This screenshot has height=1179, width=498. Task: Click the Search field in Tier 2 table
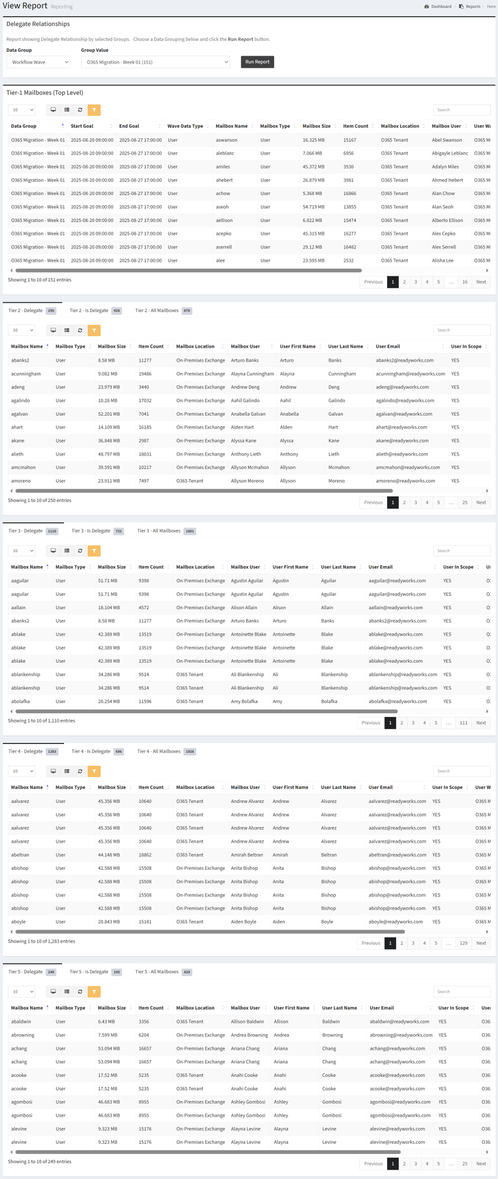pos(461,331)
